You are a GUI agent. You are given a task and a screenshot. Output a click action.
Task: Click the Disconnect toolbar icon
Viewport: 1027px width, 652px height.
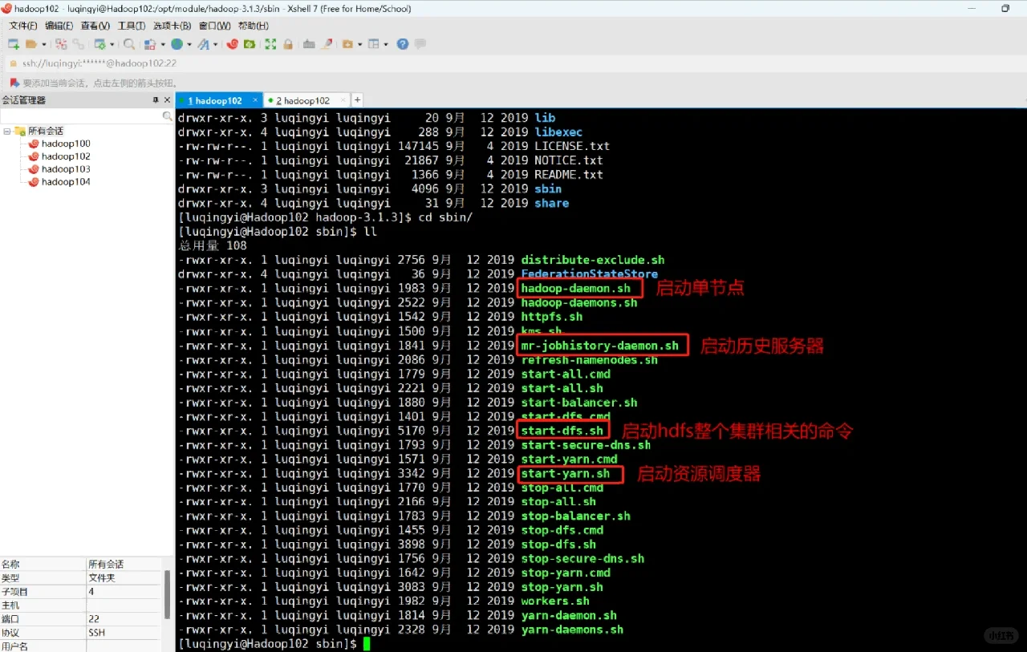pyautogui.click(x=61, y=44)
